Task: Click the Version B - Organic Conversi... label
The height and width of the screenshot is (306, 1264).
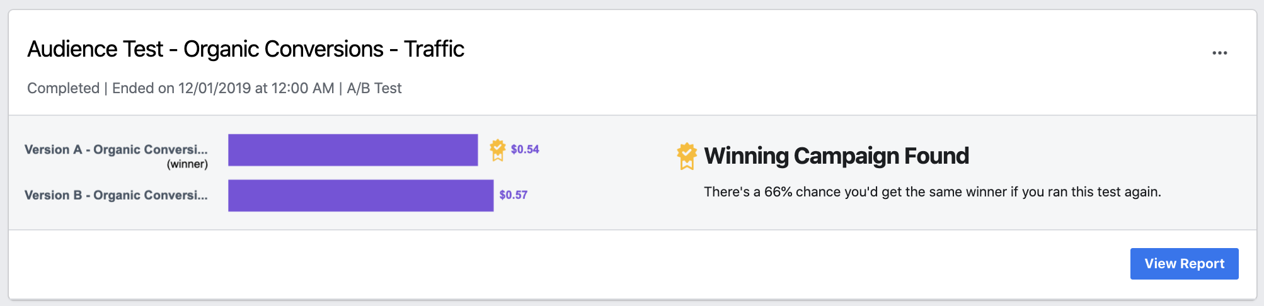Action: 116,195
